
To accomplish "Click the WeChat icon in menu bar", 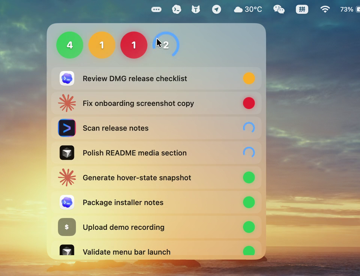I will coord(279,9).
